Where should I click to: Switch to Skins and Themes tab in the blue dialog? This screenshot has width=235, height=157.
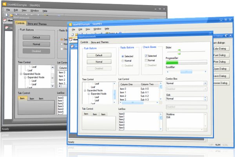[x=100, y=42]
